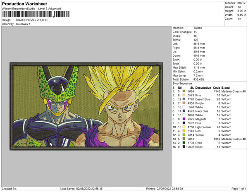Click the 'Stop Sequence:' heading
The height and width of the screenshot is (192, 248).
(182, 84)
